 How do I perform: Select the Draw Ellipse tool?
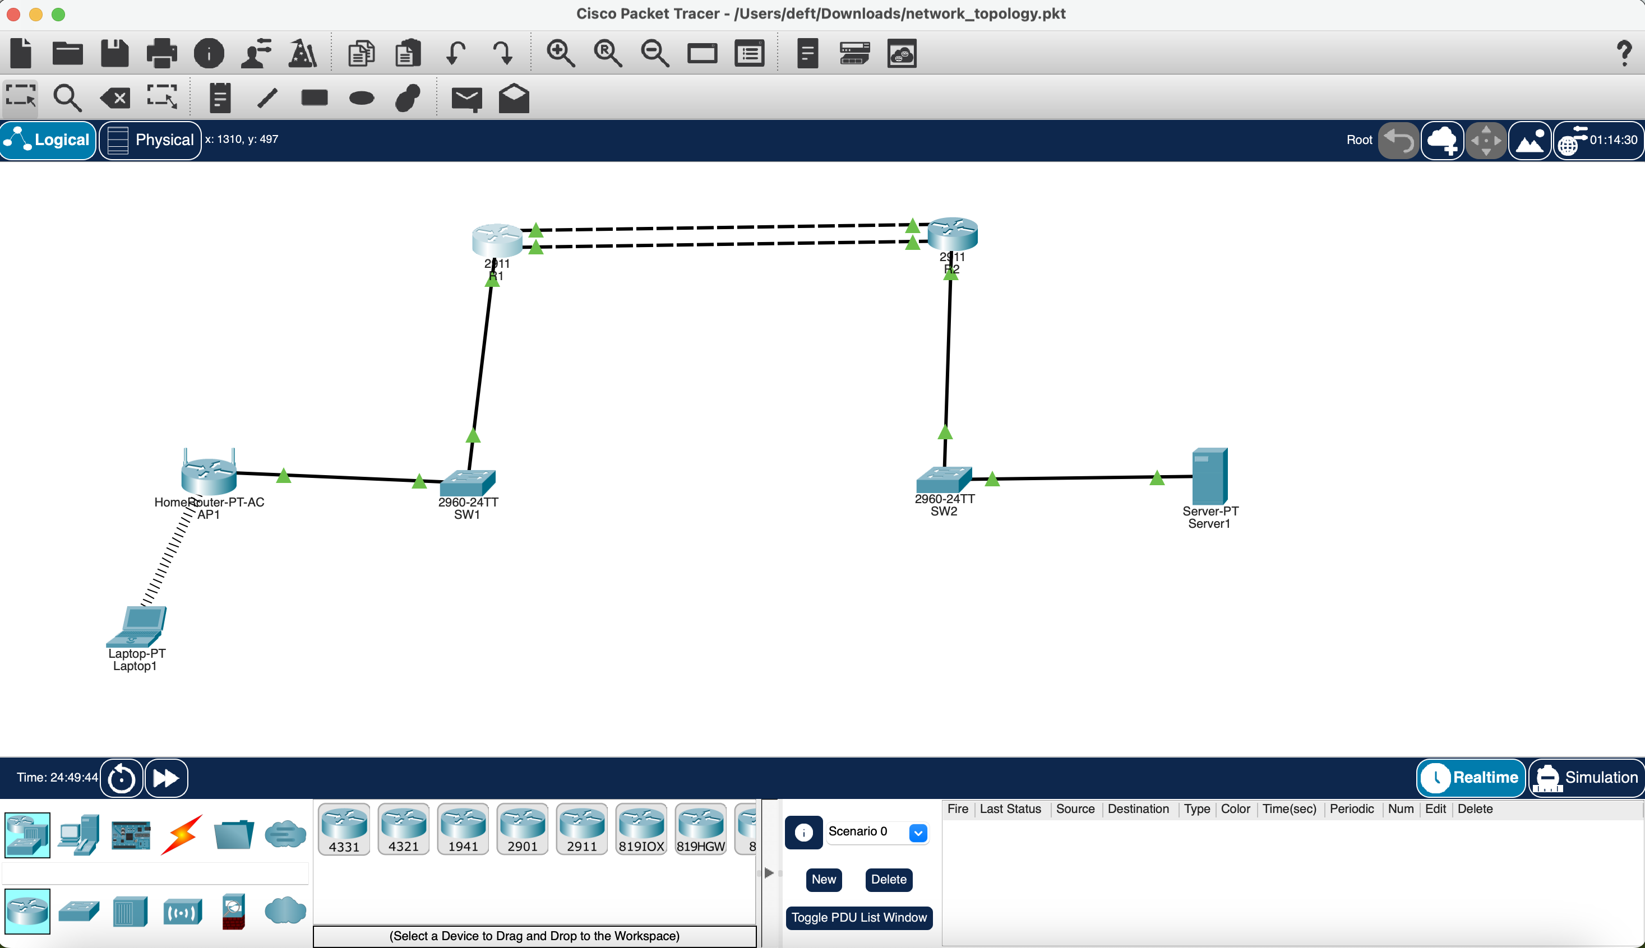(362, 98)
